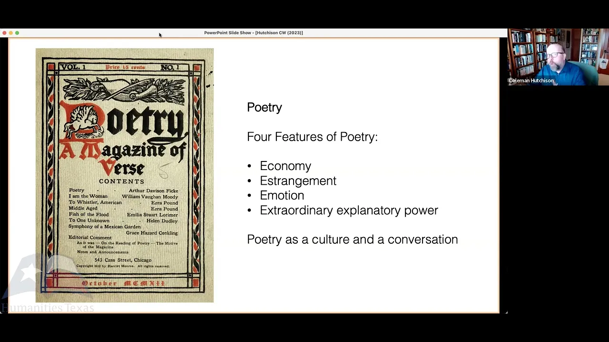Click 'Fish of the Flood' contents entry
Image resolution: width=609 pixels, height=342 pixels.
pos(88,215)
